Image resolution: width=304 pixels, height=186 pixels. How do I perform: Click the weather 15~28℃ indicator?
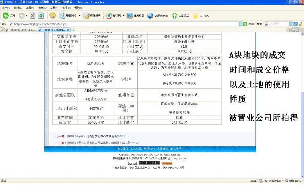pos(201,16)
